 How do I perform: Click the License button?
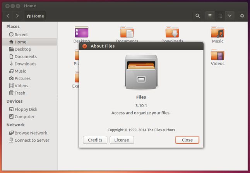pos(122,140)
